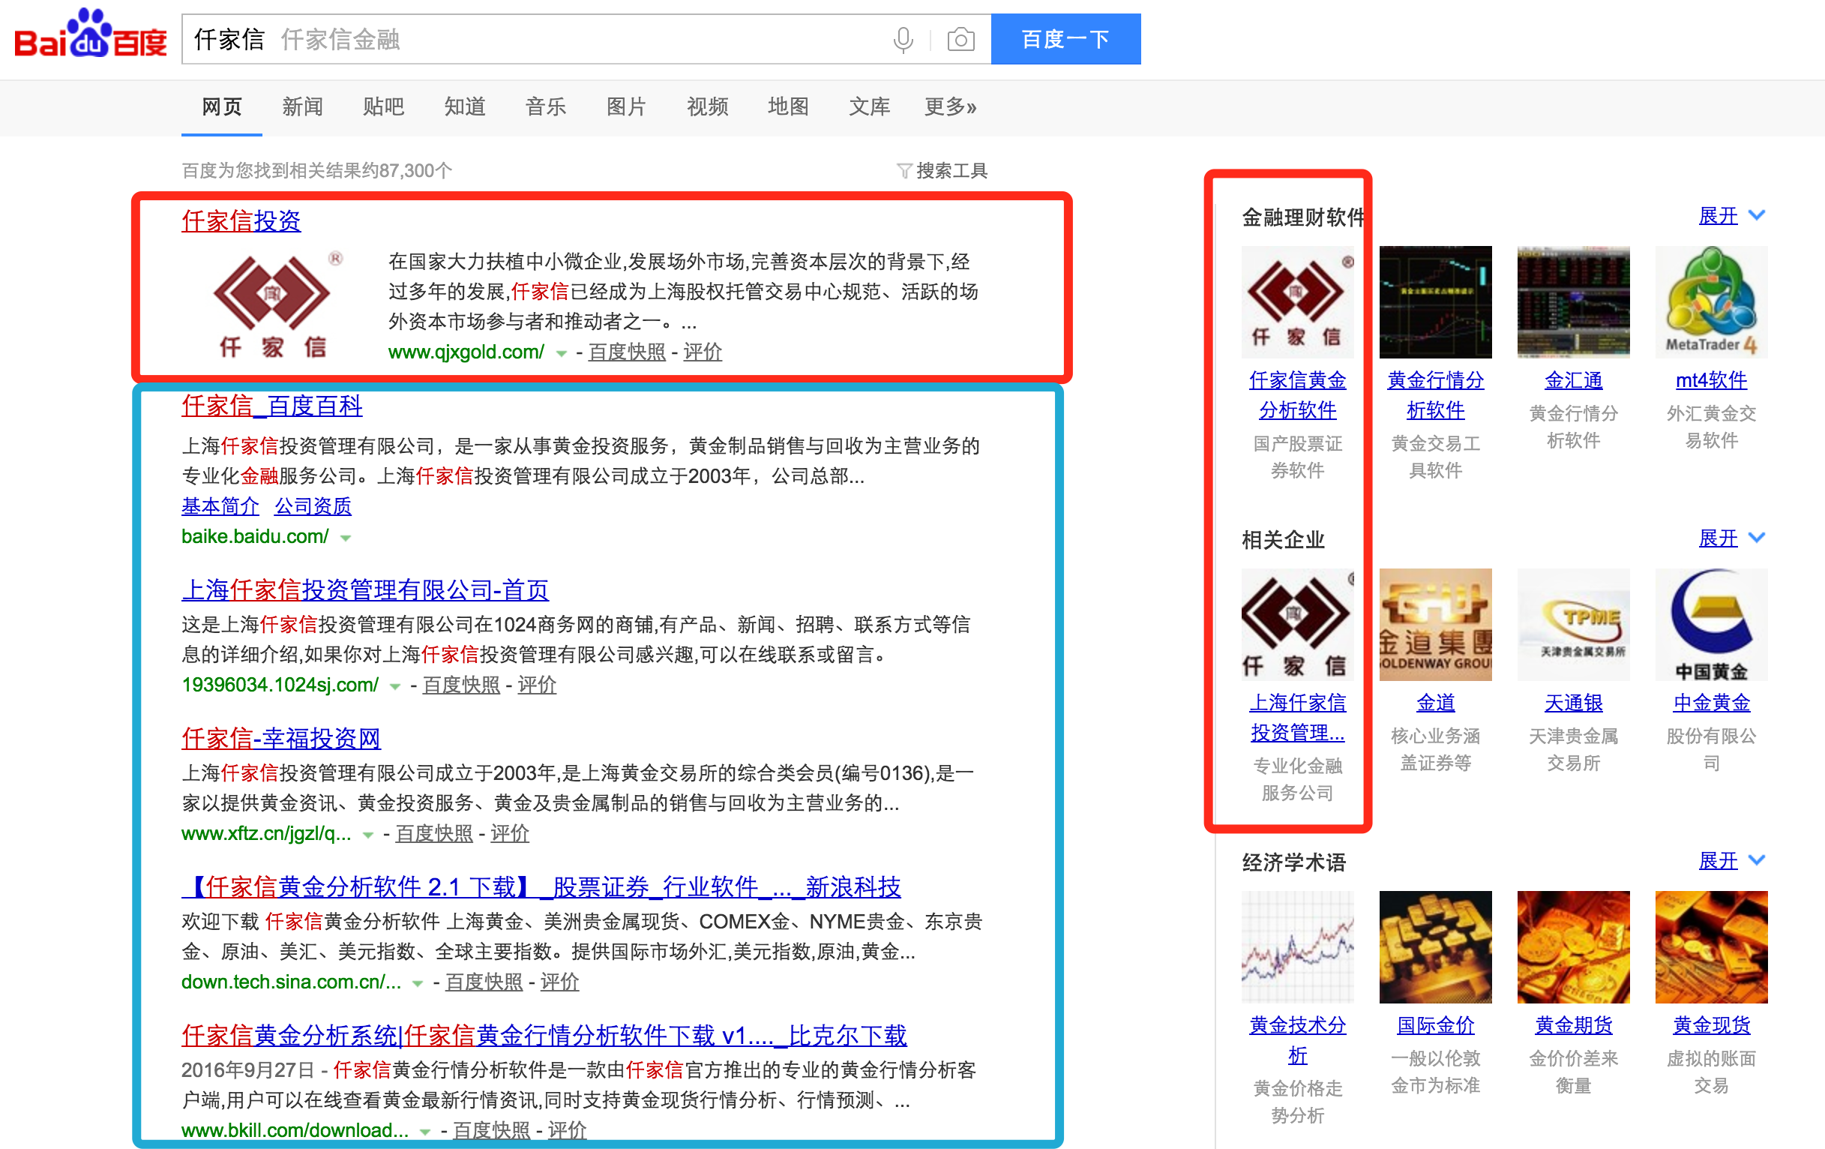Switch to 视频 tab

pos(707,106)
